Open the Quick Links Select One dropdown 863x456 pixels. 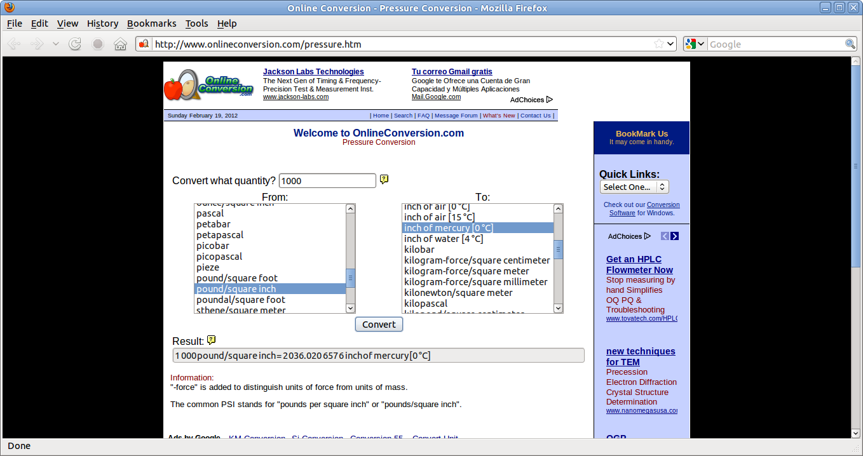(x=634, y=187)
